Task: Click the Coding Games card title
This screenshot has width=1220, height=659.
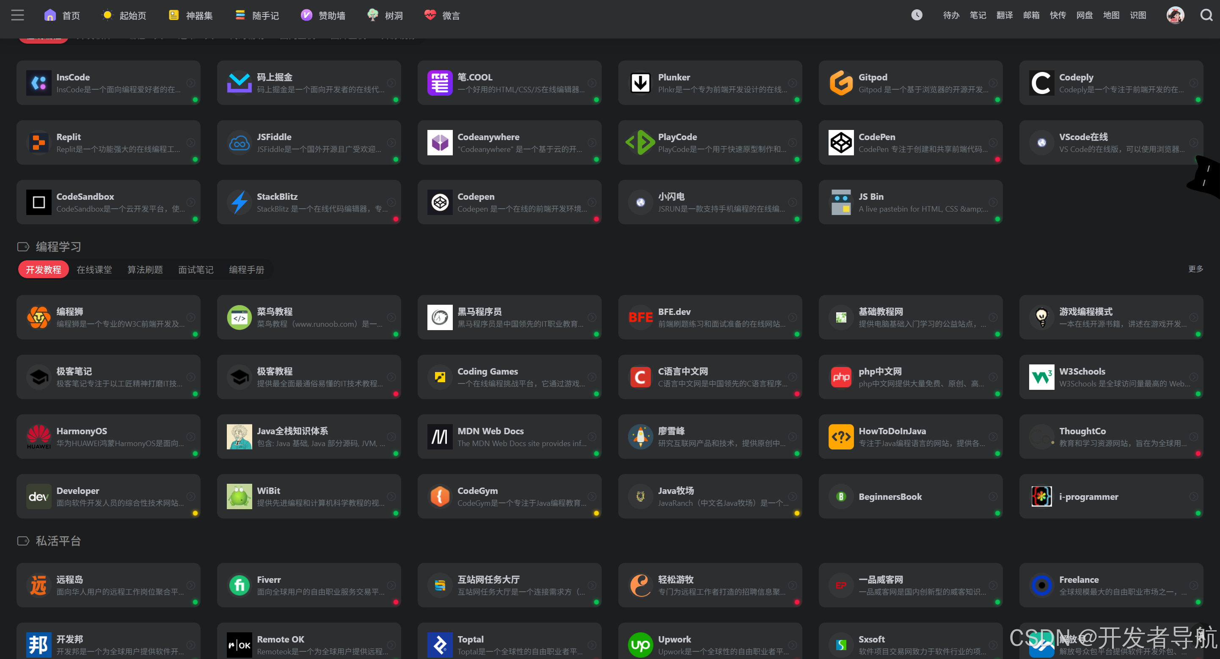Action: pyautogui.click(x=487, y=372)
